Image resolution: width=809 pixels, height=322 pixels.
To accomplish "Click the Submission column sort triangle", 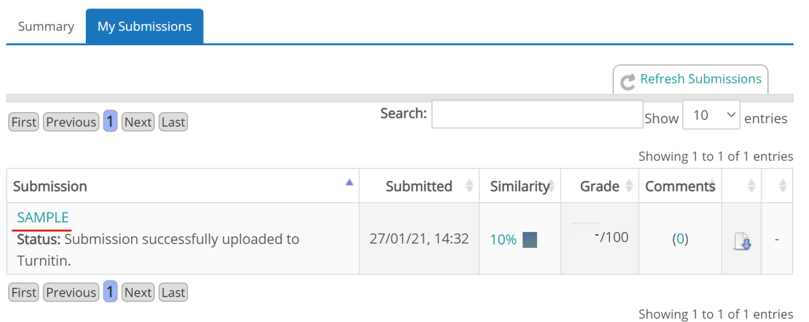I will click(x=349, y=181).
